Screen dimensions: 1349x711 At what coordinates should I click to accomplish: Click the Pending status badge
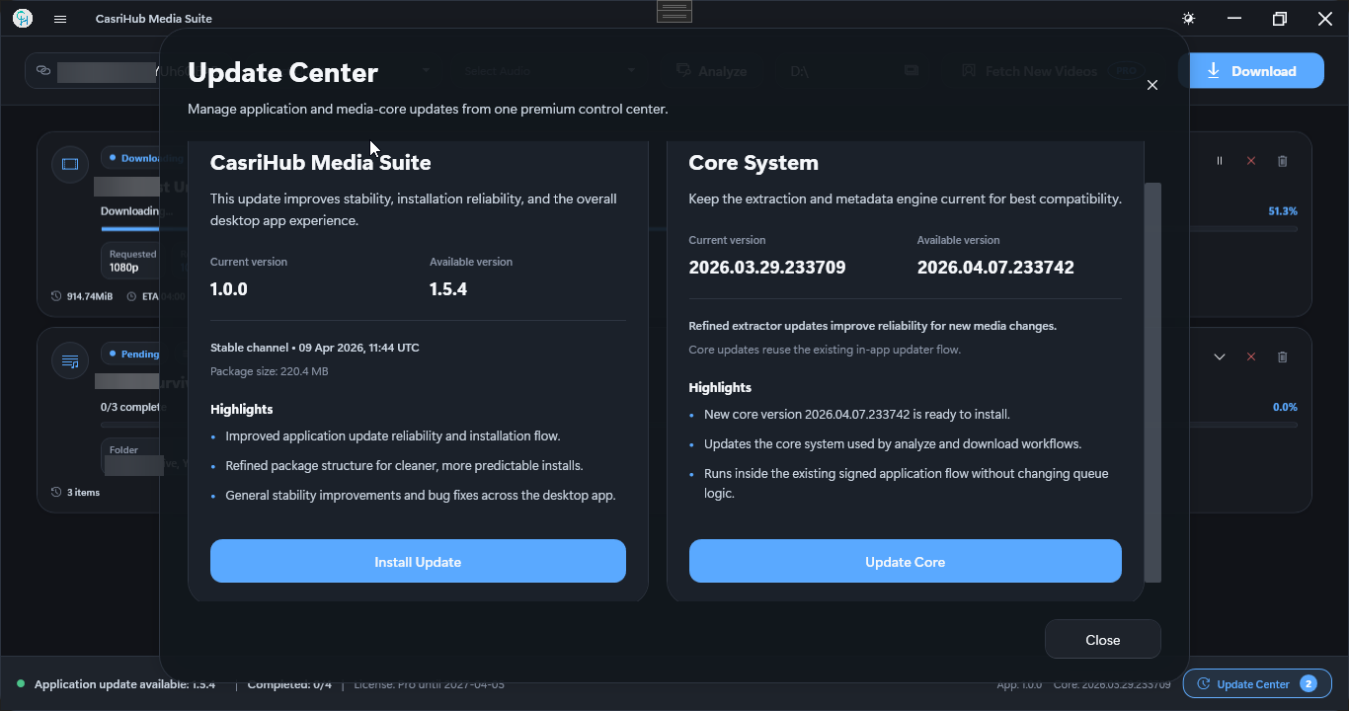click(x=134, y=354)
